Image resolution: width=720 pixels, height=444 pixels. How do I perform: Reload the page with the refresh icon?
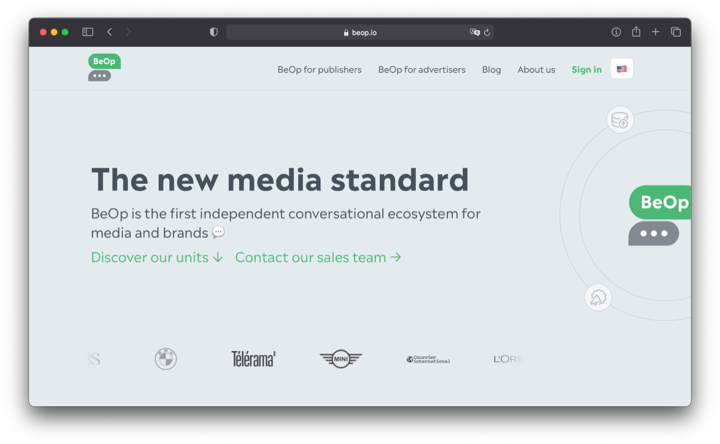(x=487, y=33)
